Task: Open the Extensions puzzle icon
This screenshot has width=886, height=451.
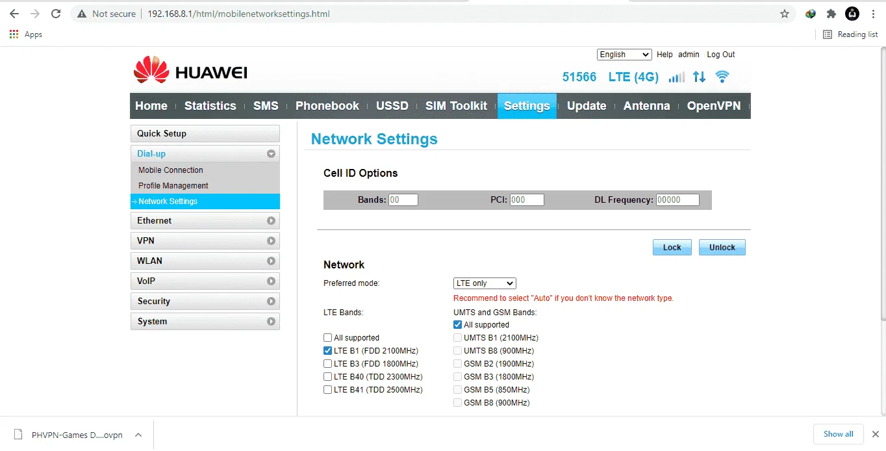Action: 831,14
